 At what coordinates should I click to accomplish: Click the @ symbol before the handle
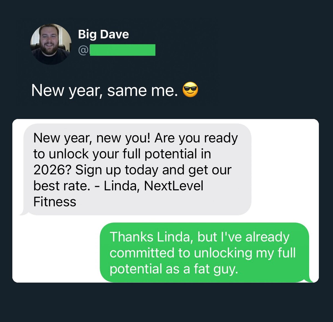pos(83,50)
